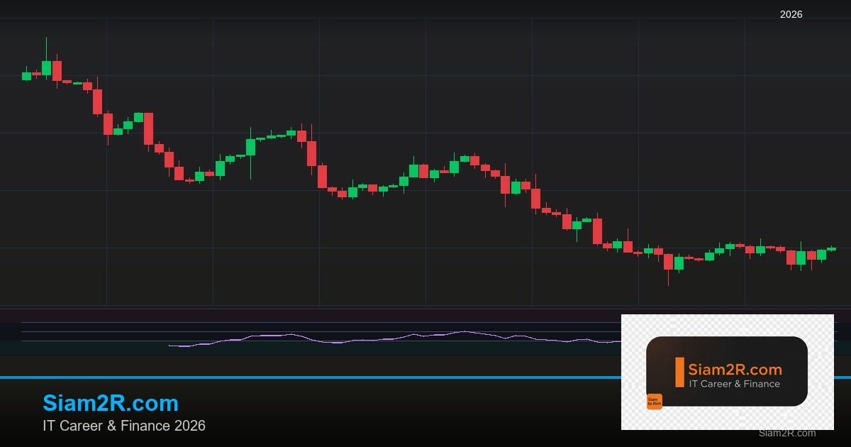Click the orange vertical bar in the logo
This screenshot has height=447, width=851.
[679, 372]
